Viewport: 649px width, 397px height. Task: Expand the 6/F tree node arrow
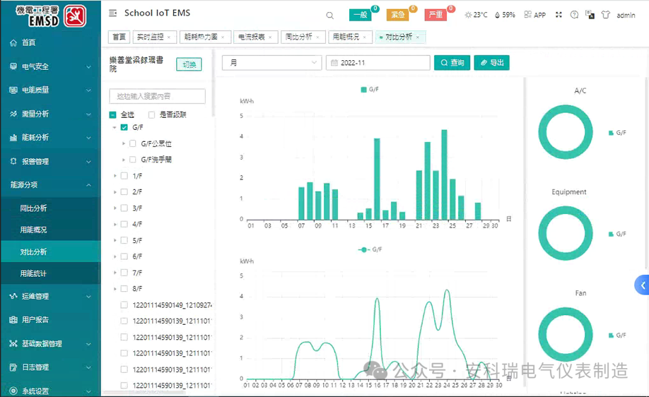click(x=115, y=256)
